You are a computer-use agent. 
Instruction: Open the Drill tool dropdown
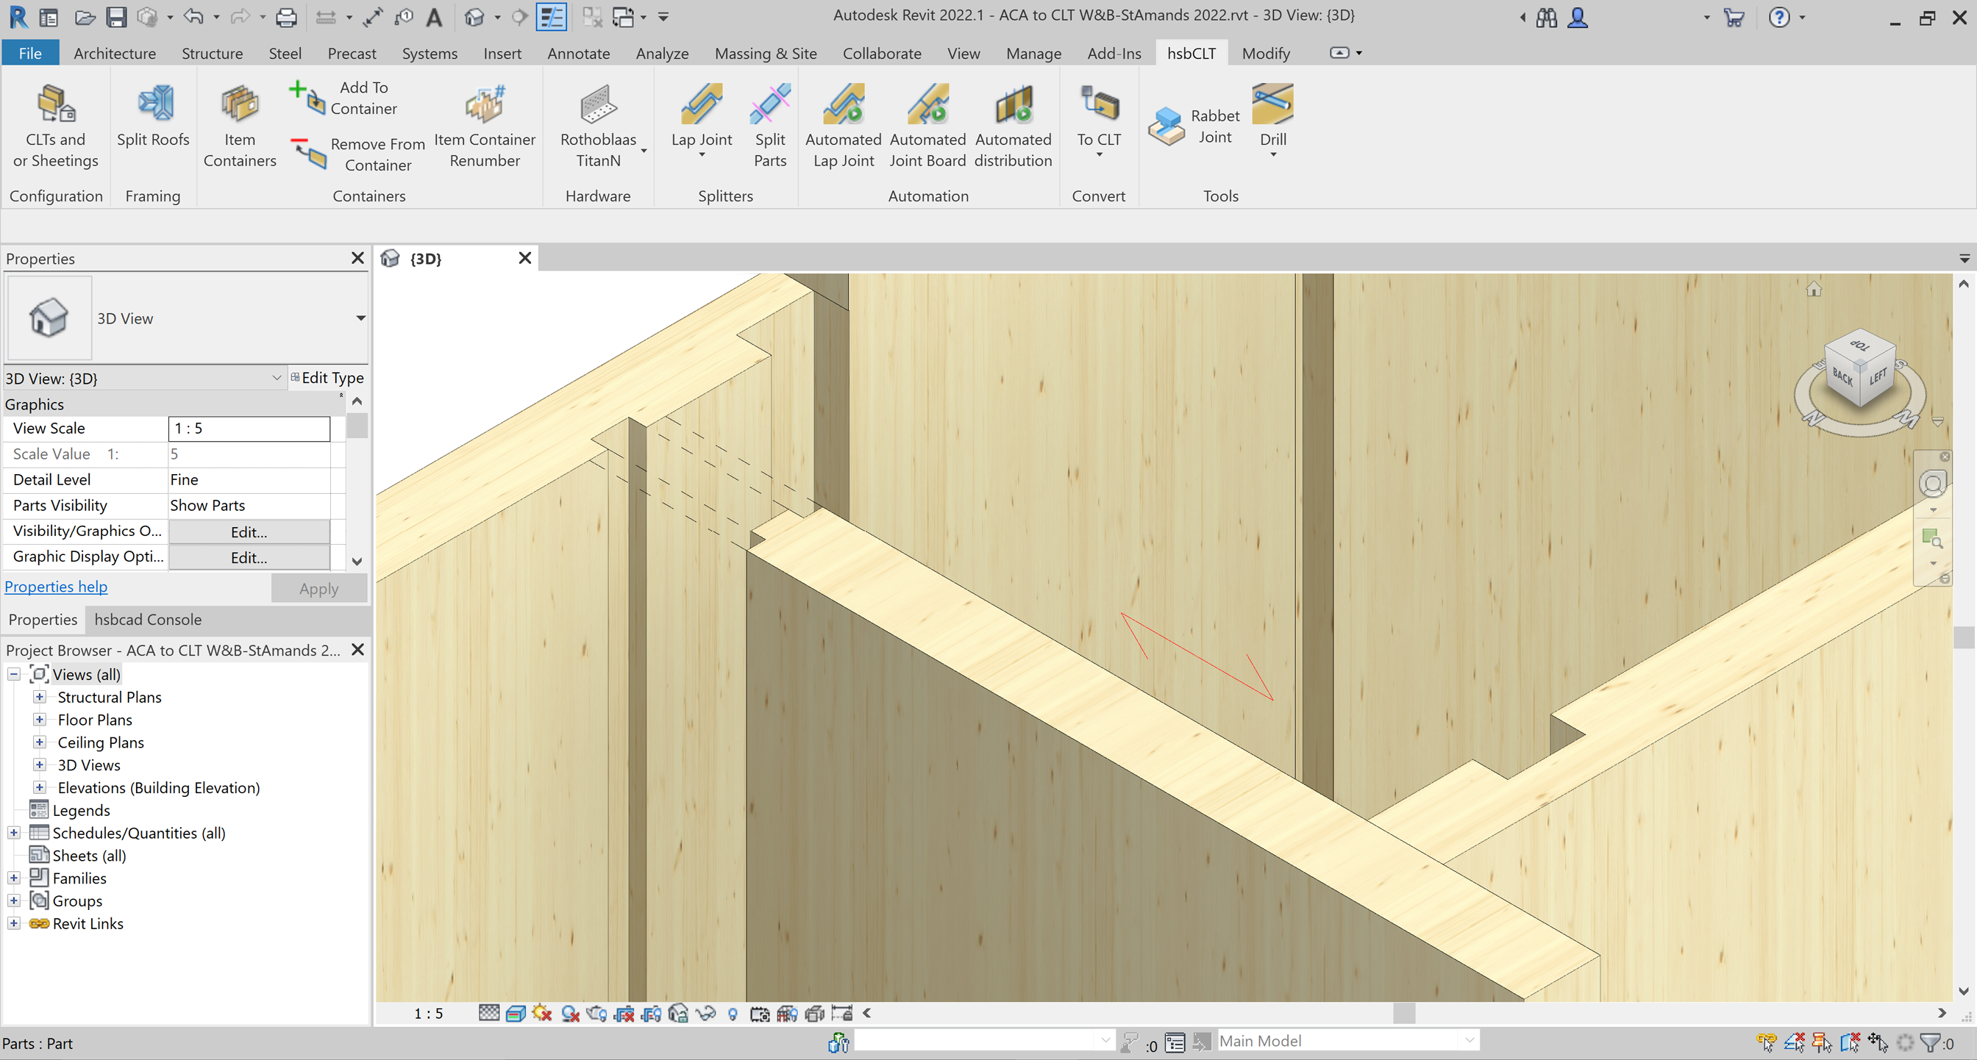(1272, 155)
